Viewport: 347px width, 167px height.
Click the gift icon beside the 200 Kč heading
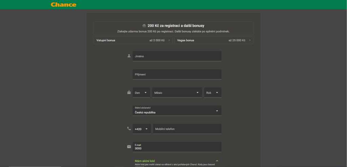(x=144, y=26)
